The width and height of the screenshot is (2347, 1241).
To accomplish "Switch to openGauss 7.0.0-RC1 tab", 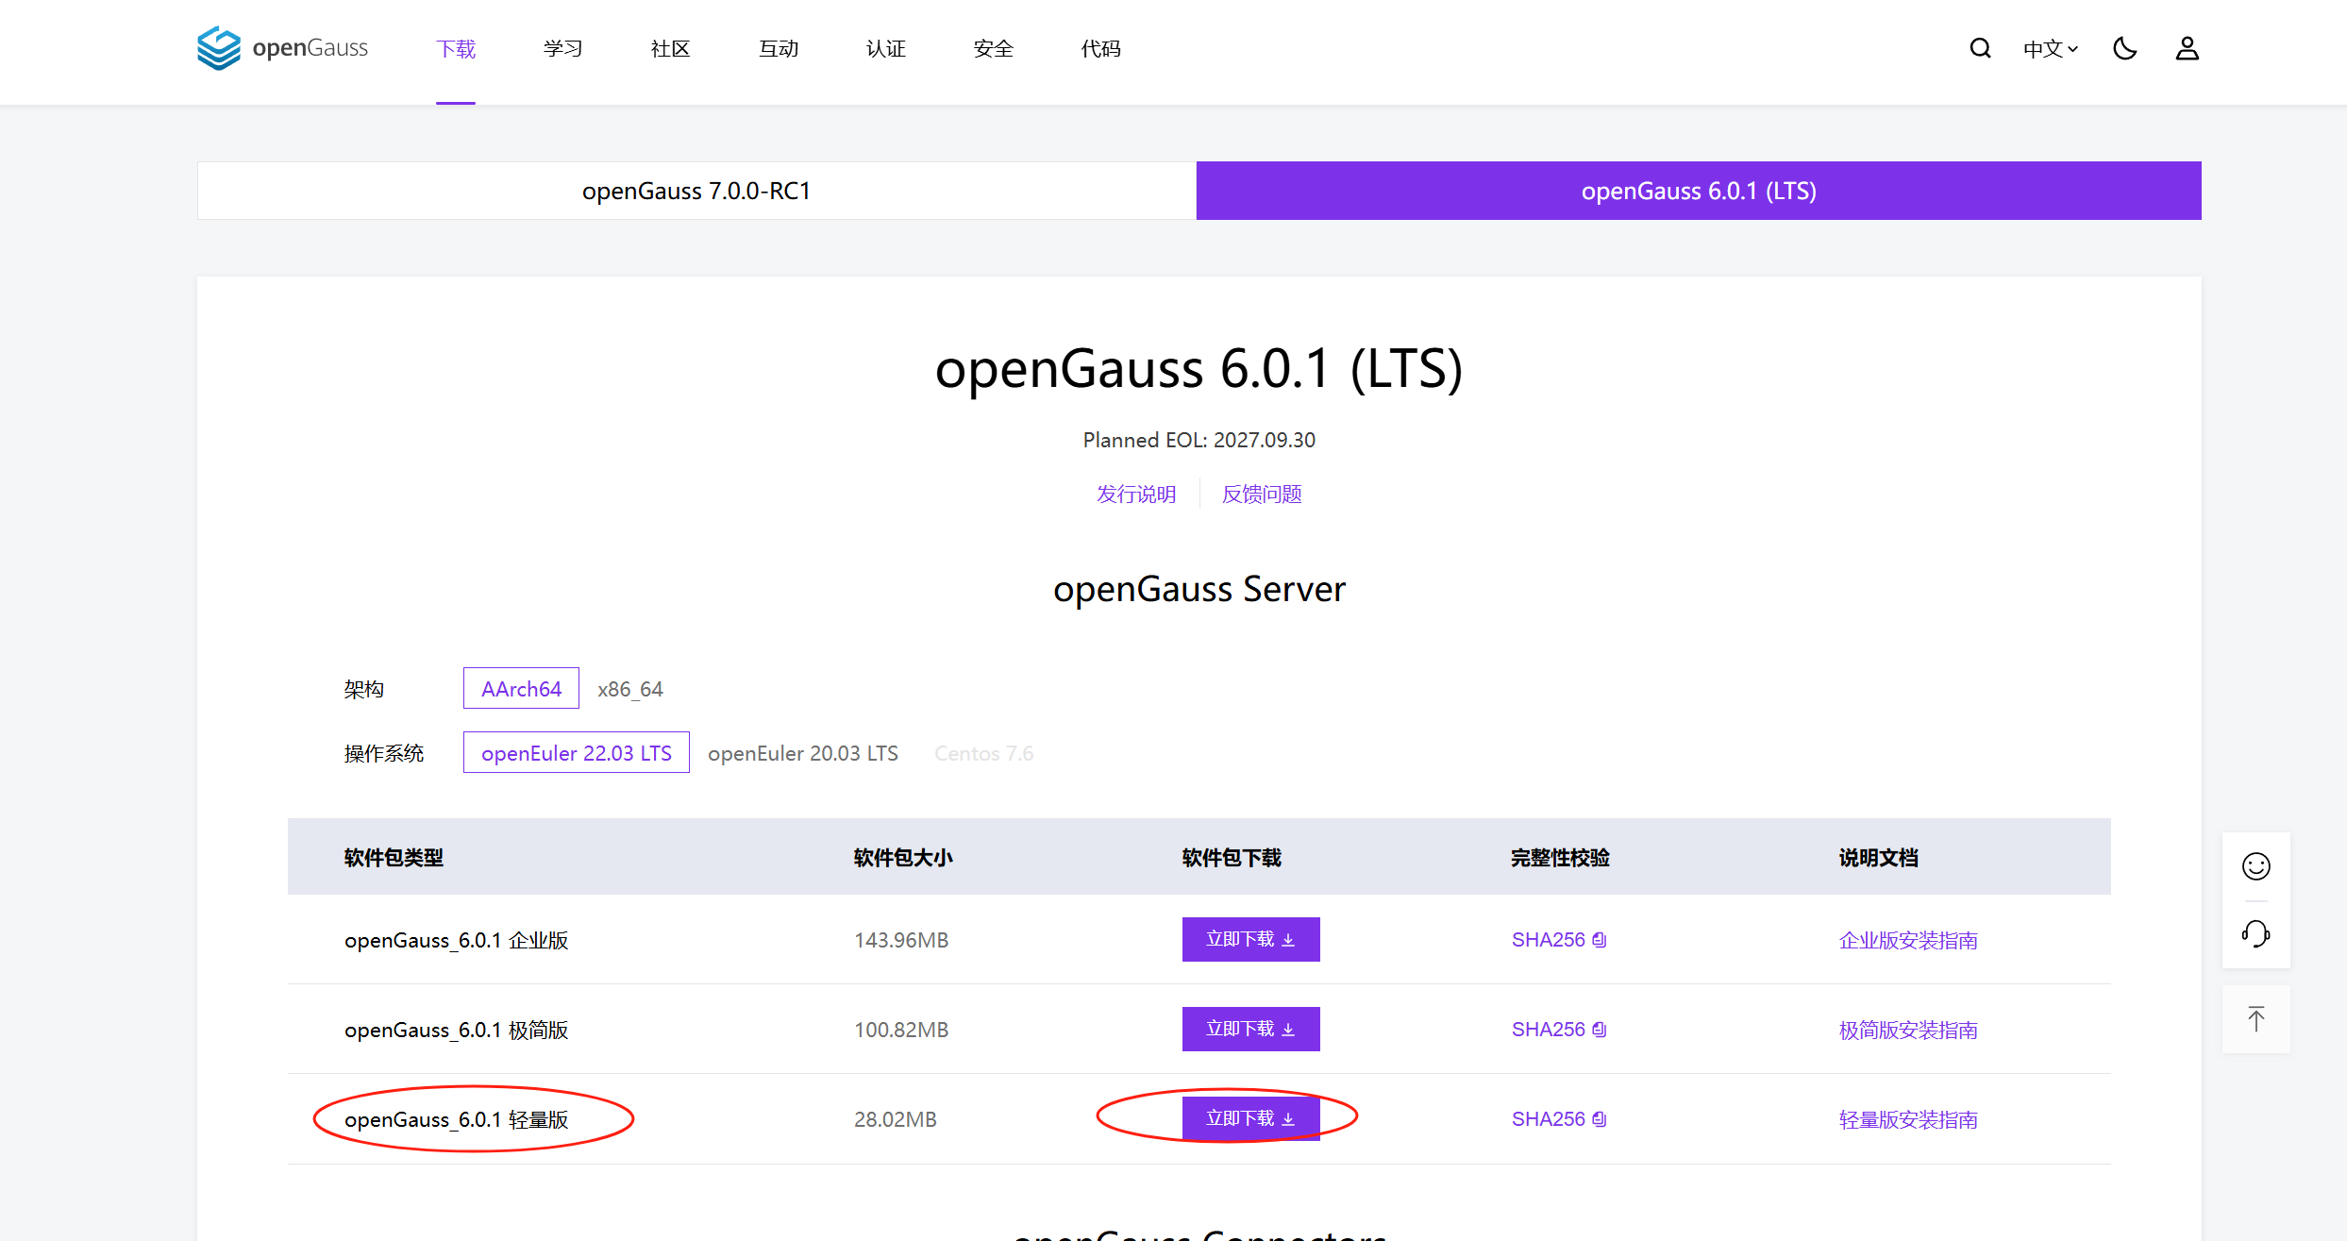I will click(696, 190).
